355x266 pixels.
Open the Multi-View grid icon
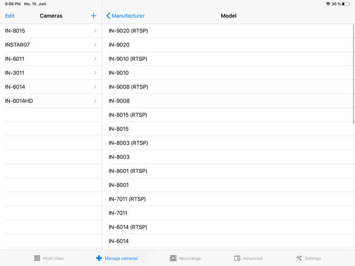point(37,258)
